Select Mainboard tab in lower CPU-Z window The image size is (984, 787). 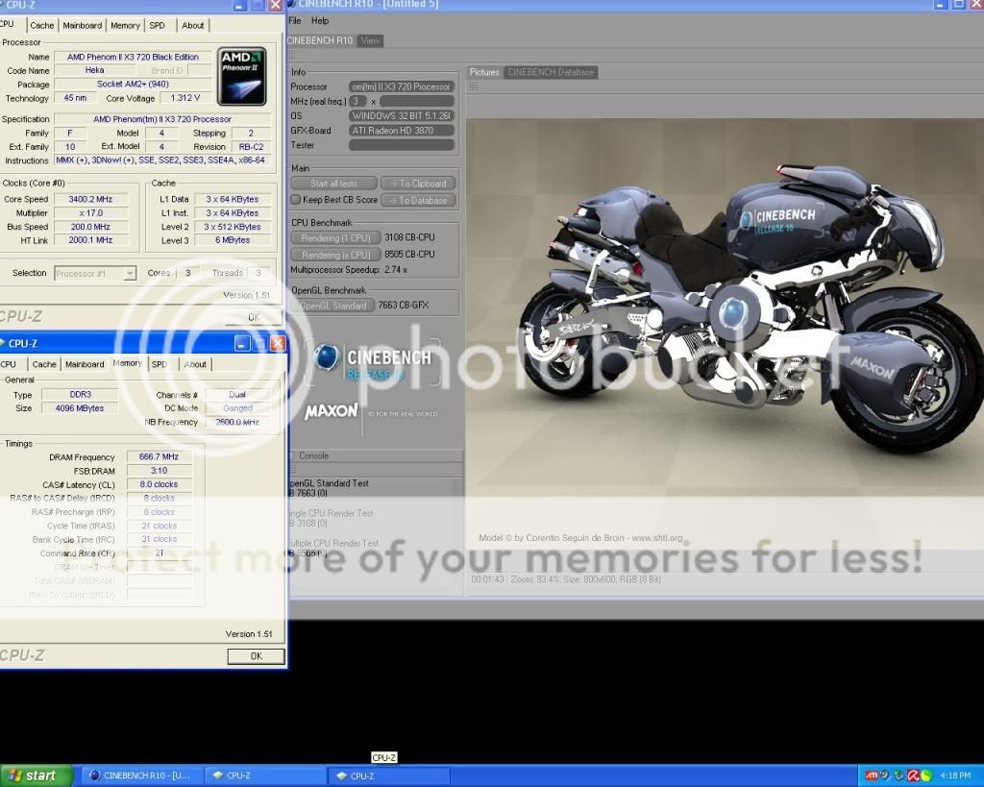(x=85, y=364)
